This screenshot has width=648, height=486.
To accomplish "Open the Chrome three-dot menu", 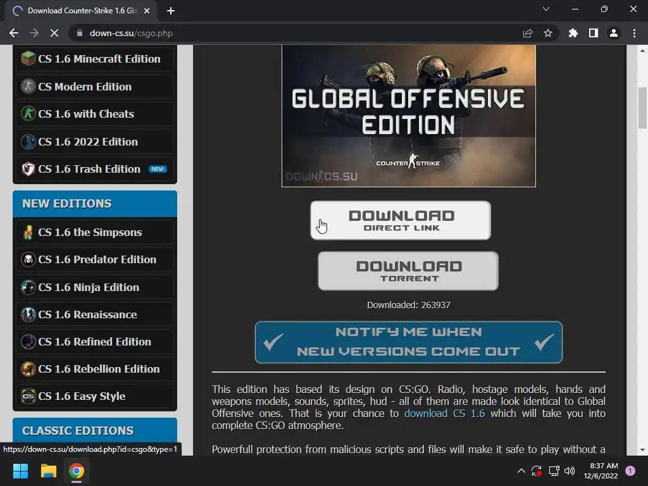I will 634,33.
